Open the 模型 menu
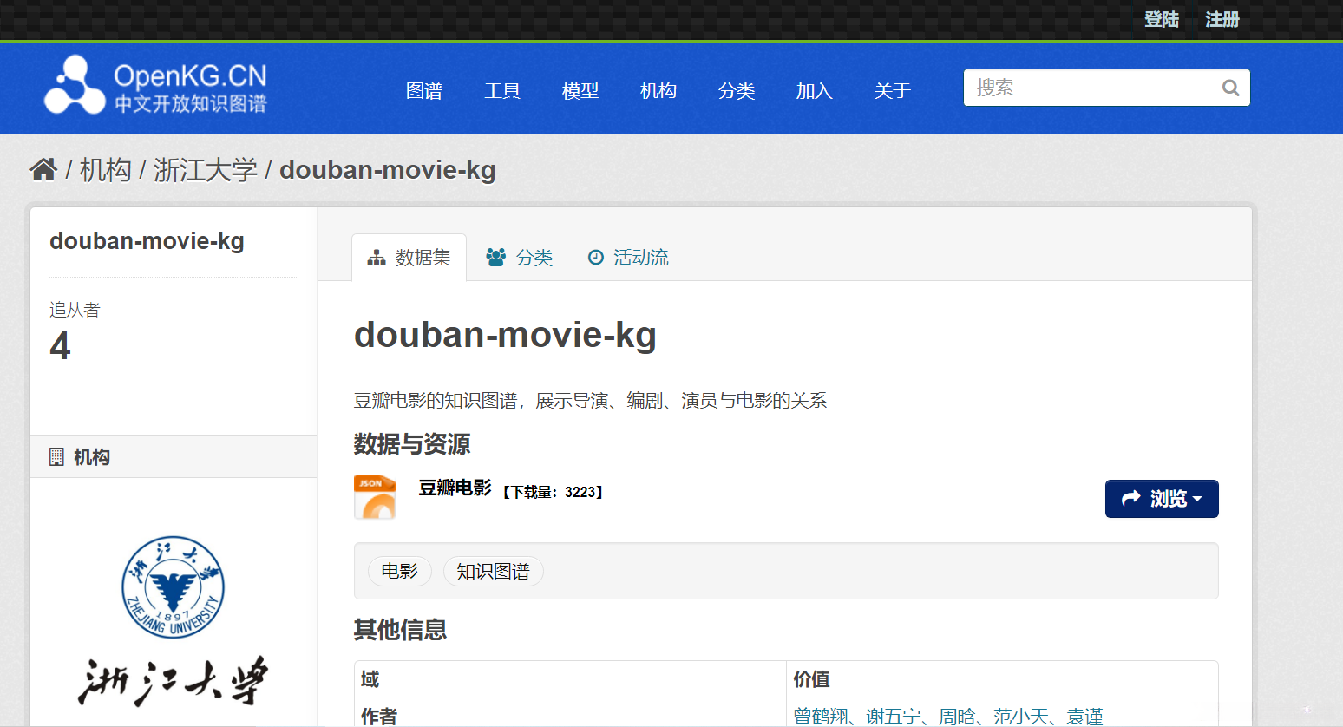 [580, 91]
